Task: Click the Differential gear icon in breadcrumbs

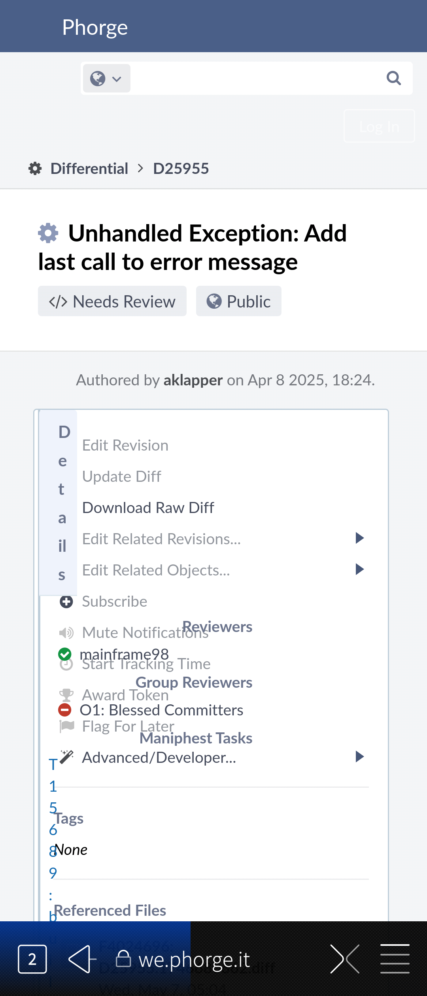Action: (x=35, y=168)
